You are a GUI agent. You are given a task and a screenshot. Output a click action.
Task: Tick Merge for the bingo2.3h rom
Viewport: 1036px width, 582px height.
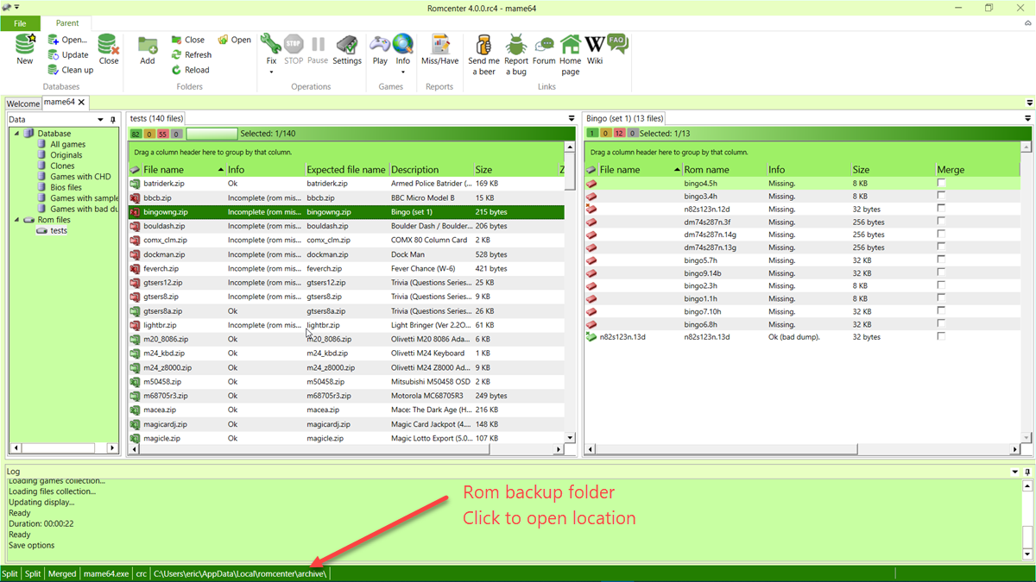941,285
